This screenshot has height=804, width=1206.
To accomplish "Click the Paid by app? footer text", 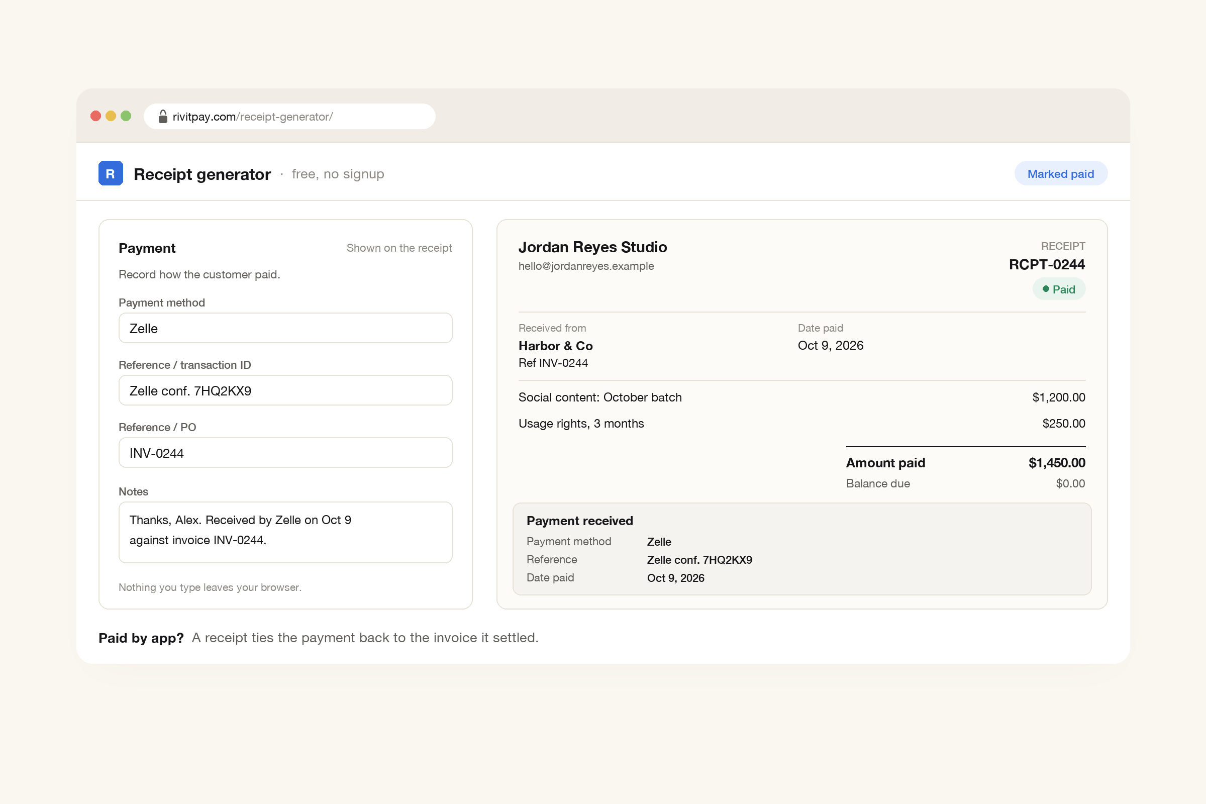I will coord(141,638).
